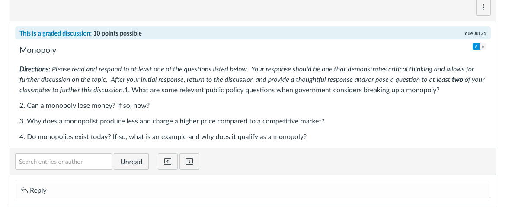
Task: Click the gray total replies badge
Action: 483,46
